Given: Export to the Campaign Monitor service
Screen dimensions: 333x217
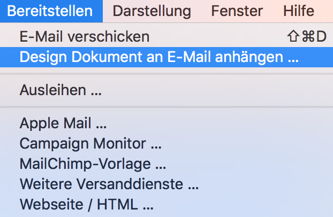Looking at the screenshot, I should (166, 144).
